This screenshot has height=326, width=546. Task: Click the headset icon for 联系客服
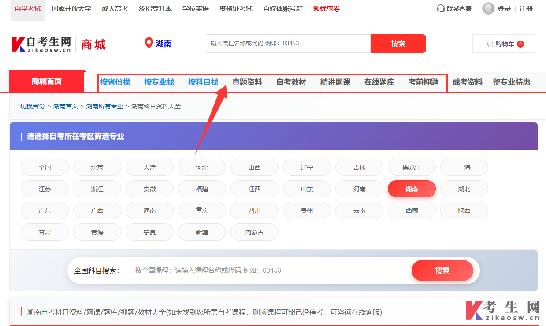pos(441,8)
